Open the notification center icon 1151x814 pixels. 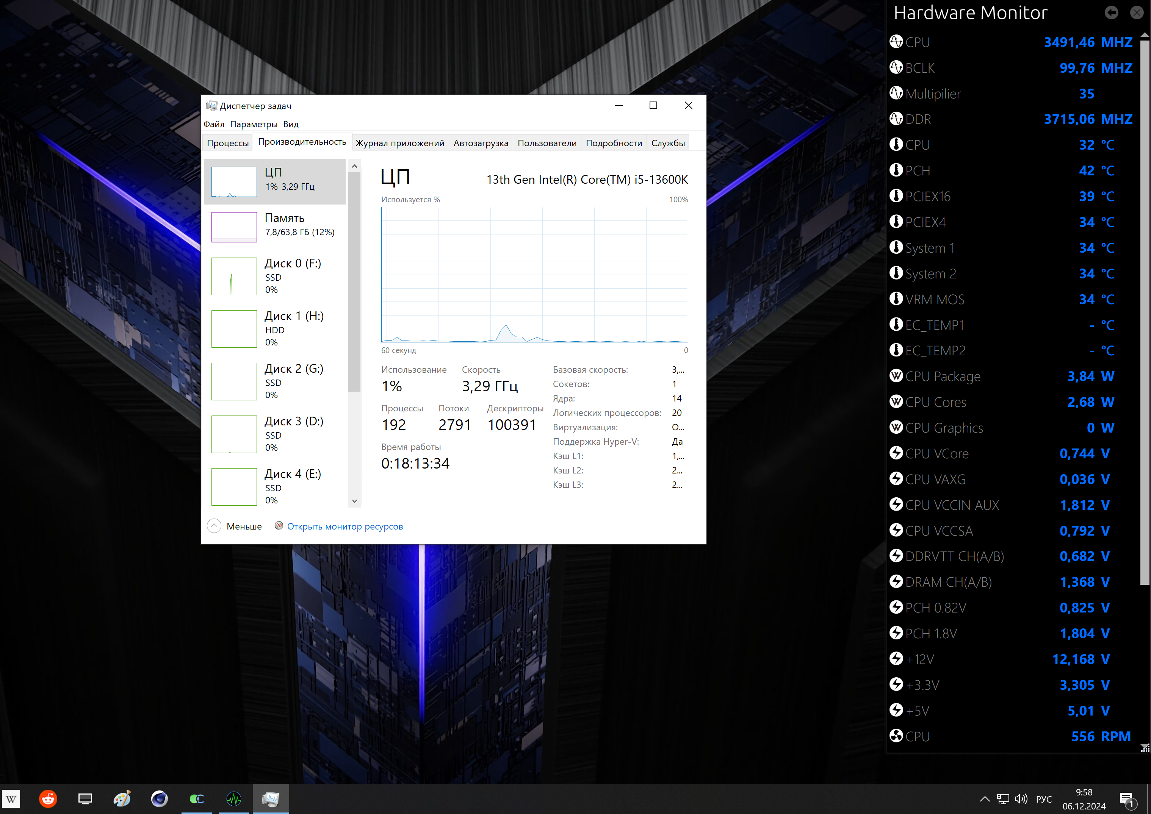[x=1126, y=798]
